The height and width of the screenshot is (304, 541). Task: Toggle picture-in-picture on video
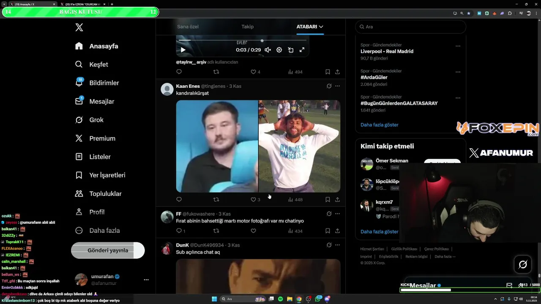click(x=291, y=50)
